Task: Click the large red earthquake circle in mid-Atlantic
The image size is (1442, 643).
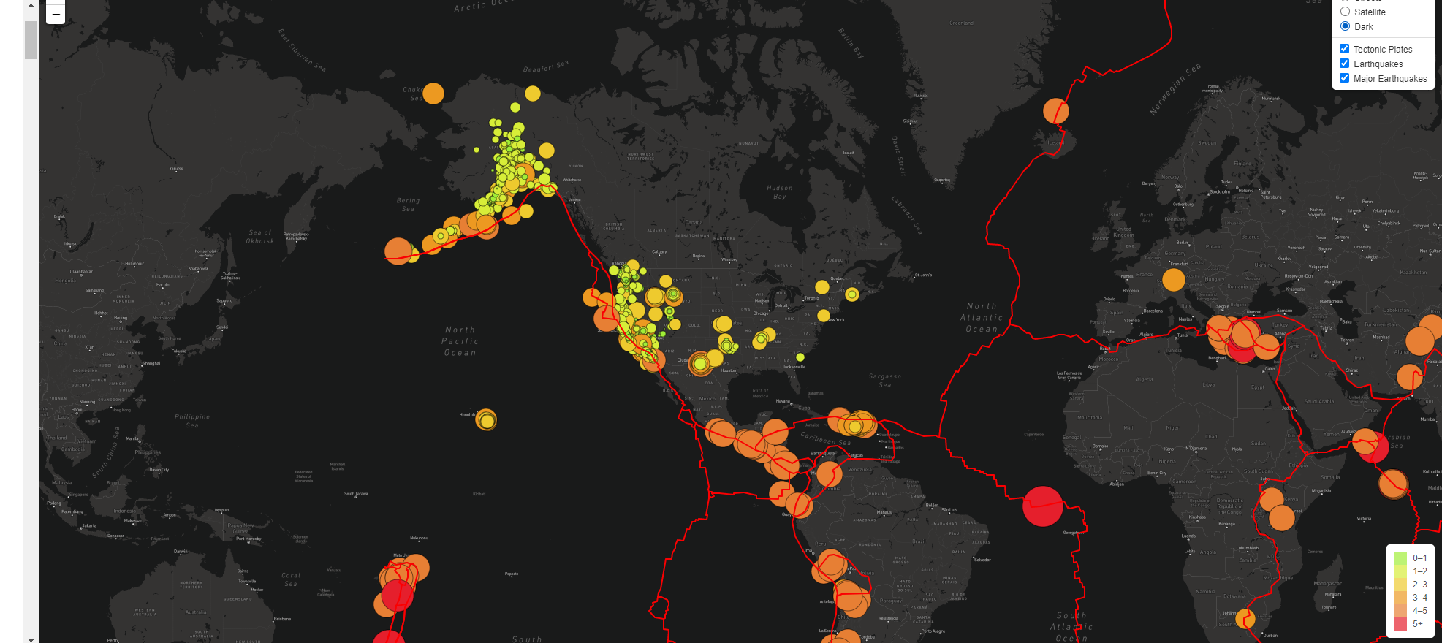Action: click(1042, 506)
